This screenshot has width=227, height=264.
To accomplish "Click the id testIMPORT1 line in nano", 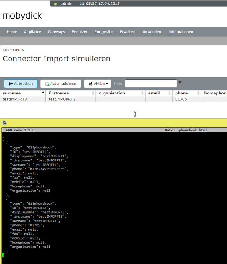I will coord(30,152).
